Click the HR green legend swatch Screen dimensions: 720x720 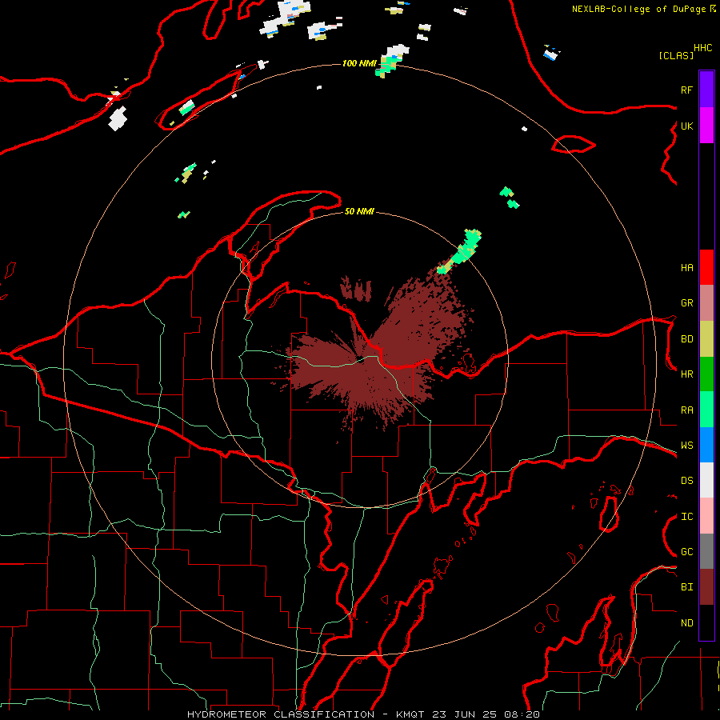tap(706, 374)
